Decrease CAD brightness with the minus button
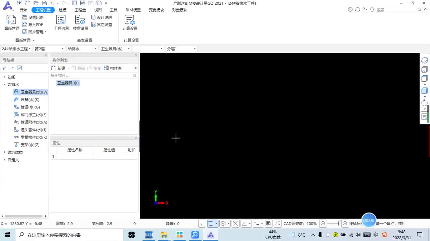Screen dimensions: 430x241 point(323,224)
